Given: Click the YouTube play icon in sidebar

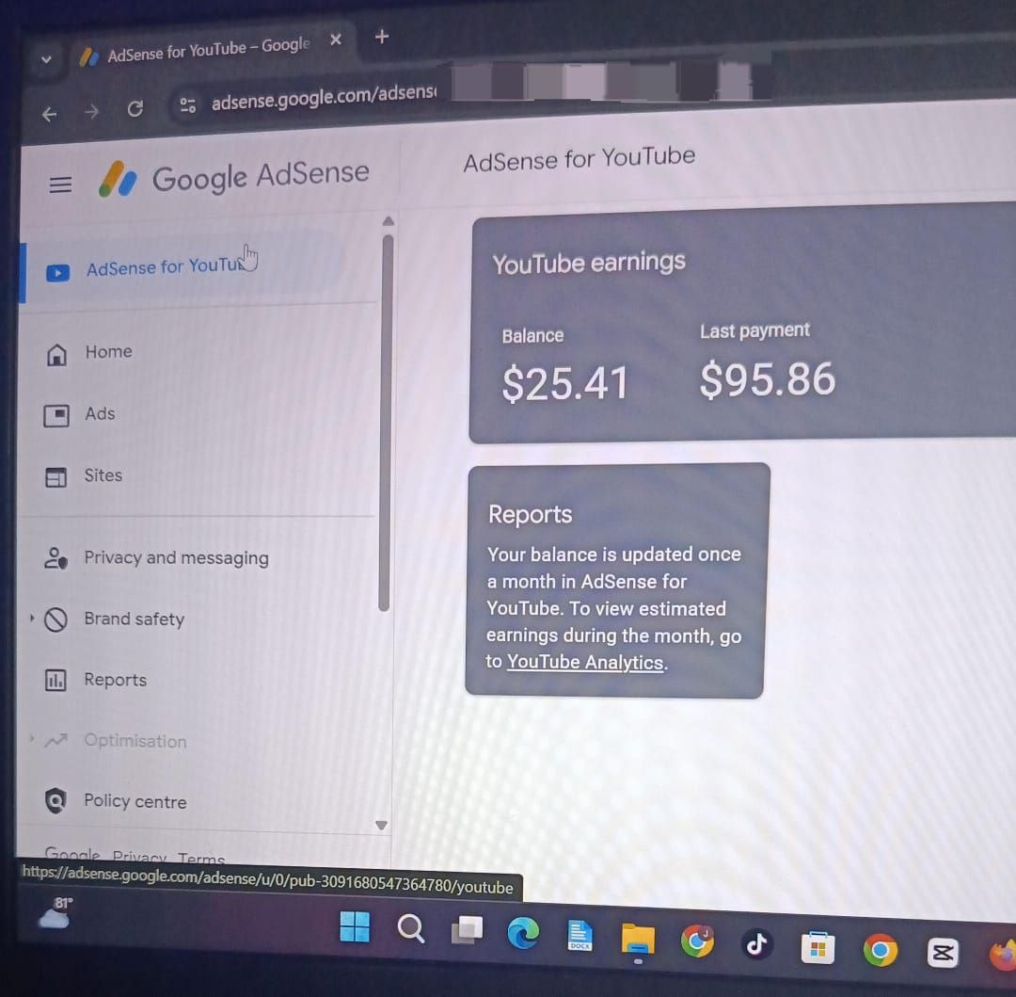Looking at the screenshot, I should tap(57, 273).
